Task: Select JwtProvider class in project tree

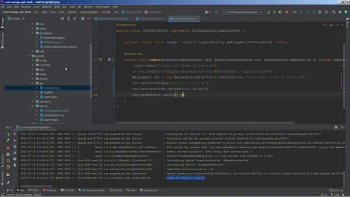Action: [x=50, y=97]
